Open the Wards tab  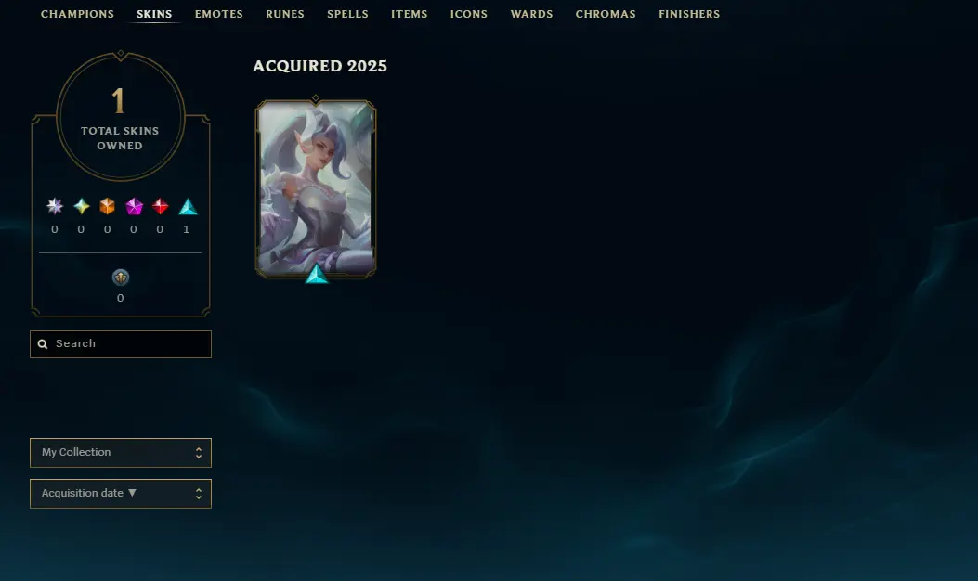[531, 14]
